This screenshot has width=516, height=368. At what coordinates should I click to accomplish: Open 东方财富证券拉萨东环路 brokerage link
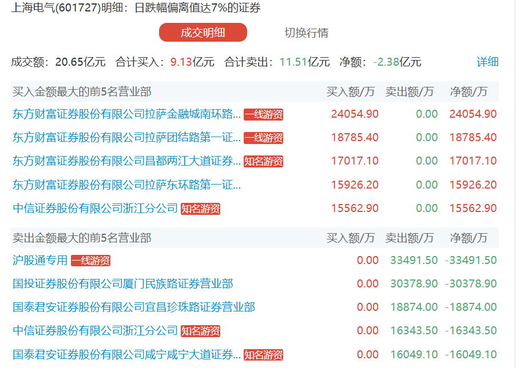click(x=126, y=185)
